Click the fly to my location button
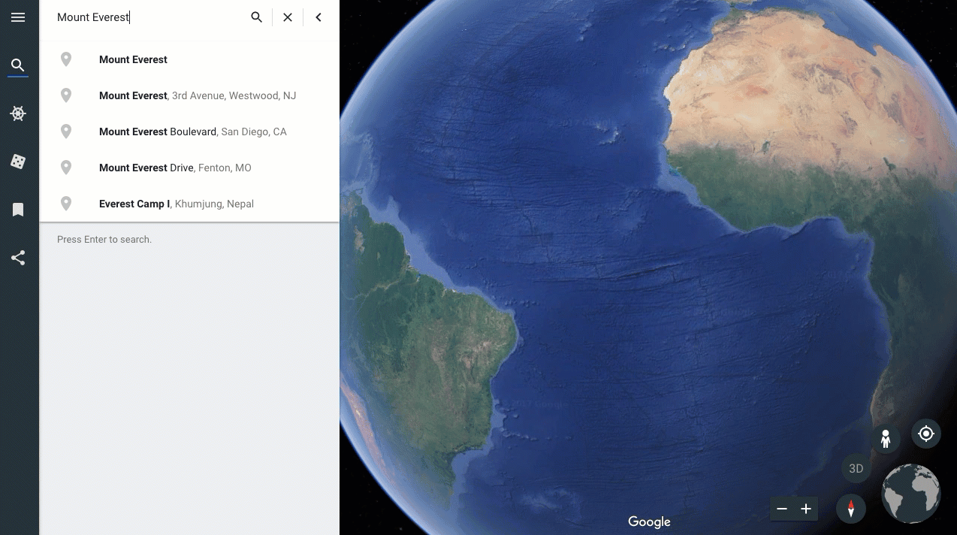The width and height of the screenshot is (957, 535). click(926, 434)
